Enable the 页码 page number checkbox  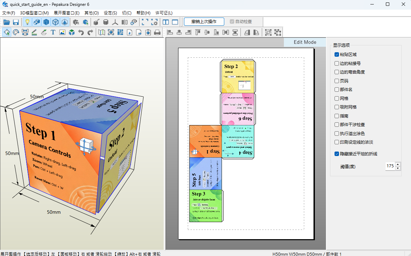pyautogui.click(x=337, y=81)
